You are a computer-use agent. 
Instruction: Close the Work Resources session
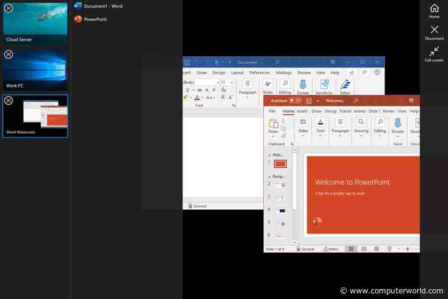9,100
